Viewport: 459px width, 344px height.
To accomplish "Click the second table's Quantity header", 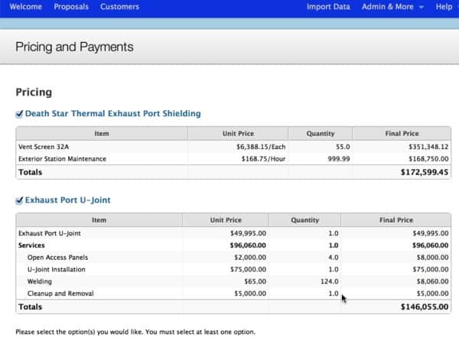I will (x=304, y=220).
